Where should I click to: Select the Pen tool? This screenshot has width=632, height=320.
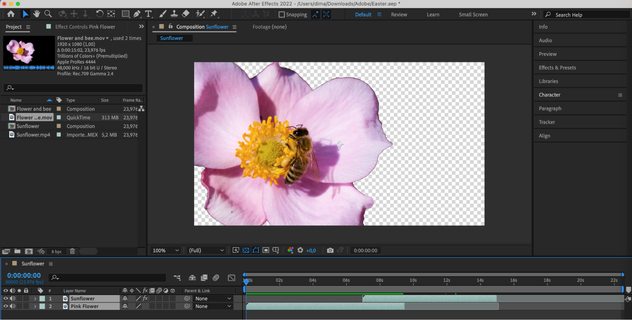point(137,14)
